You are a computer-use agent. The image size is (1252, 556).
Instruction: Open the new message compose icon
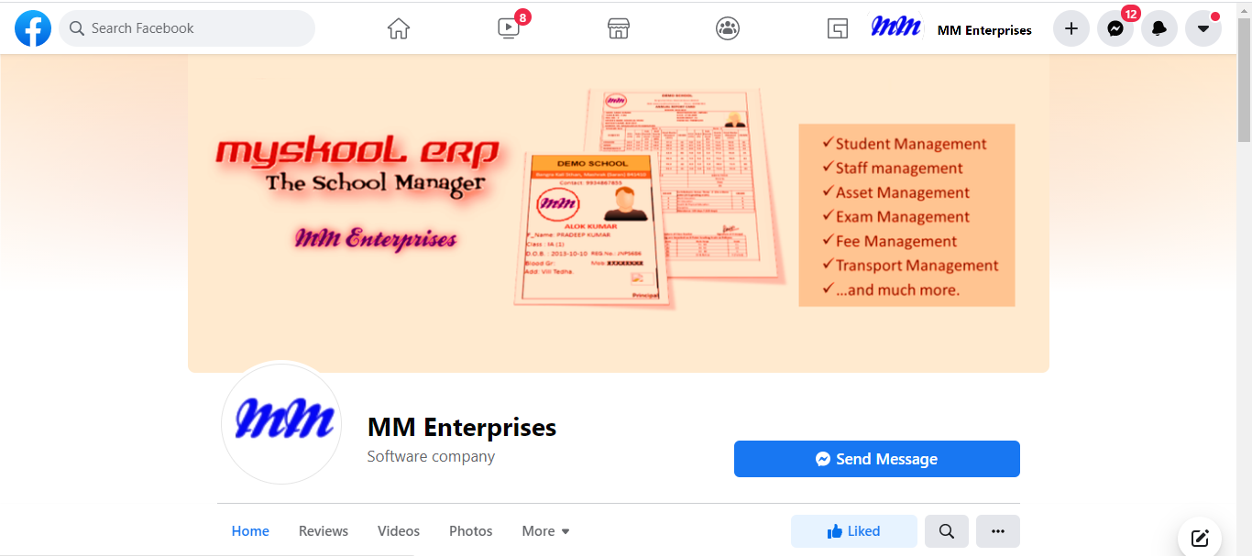1200,538
